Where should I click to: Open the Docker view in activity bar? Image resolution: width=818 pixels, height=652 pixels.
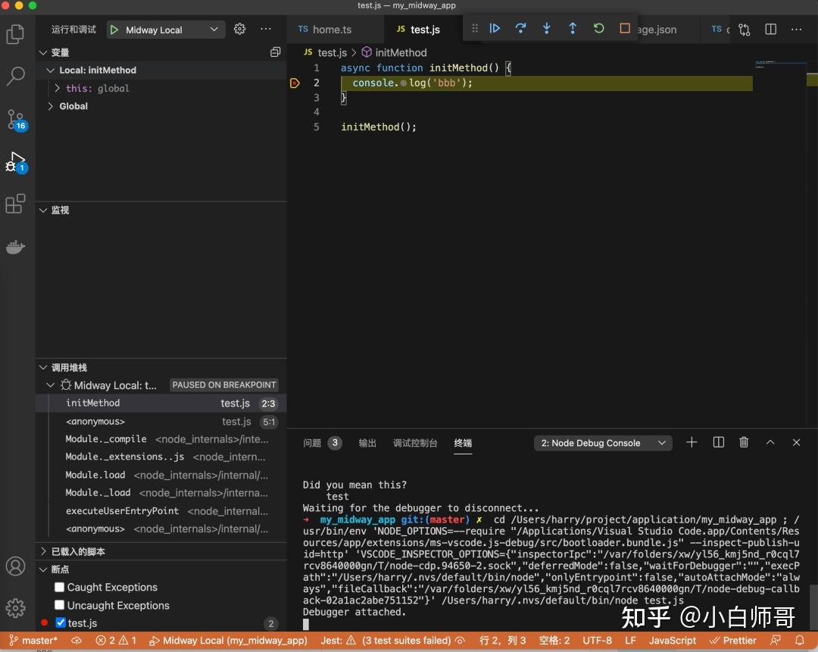15,246
